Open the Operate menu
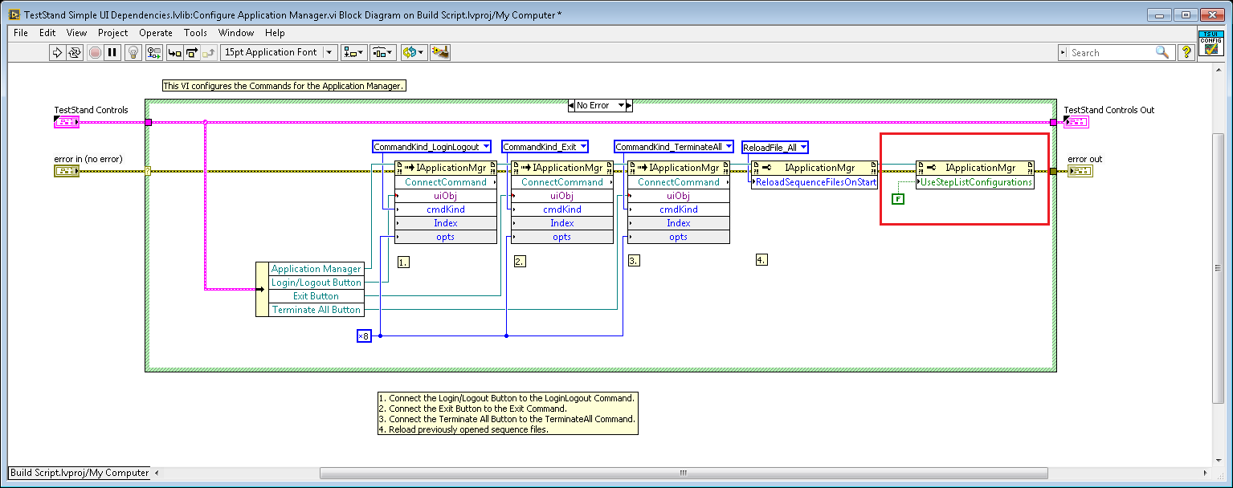The width and height of the screenshot is (1233, 488). (x=156, y=33)
